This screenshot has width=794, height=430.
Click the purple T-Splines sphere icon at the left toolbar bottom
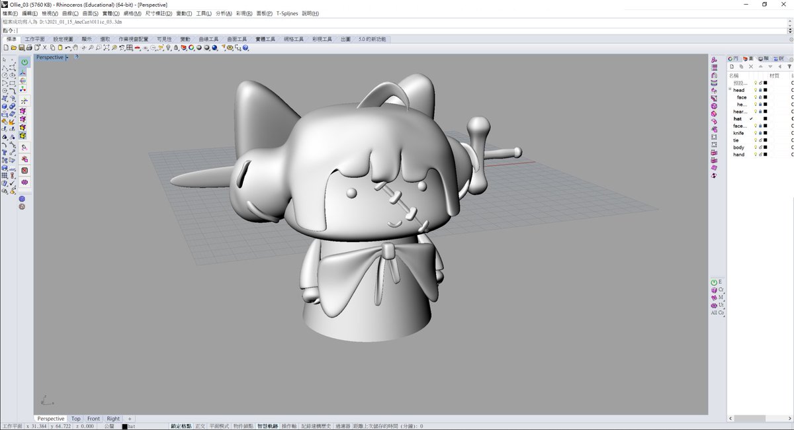pos(22,198)
